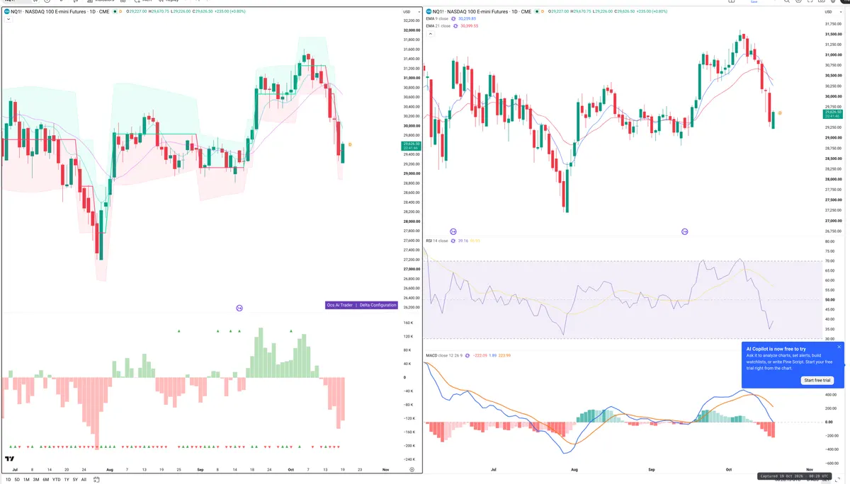Screen dimensions: 850x484
Task: Click EMA 9 close indicator label
Action: (x=436, y=20)
